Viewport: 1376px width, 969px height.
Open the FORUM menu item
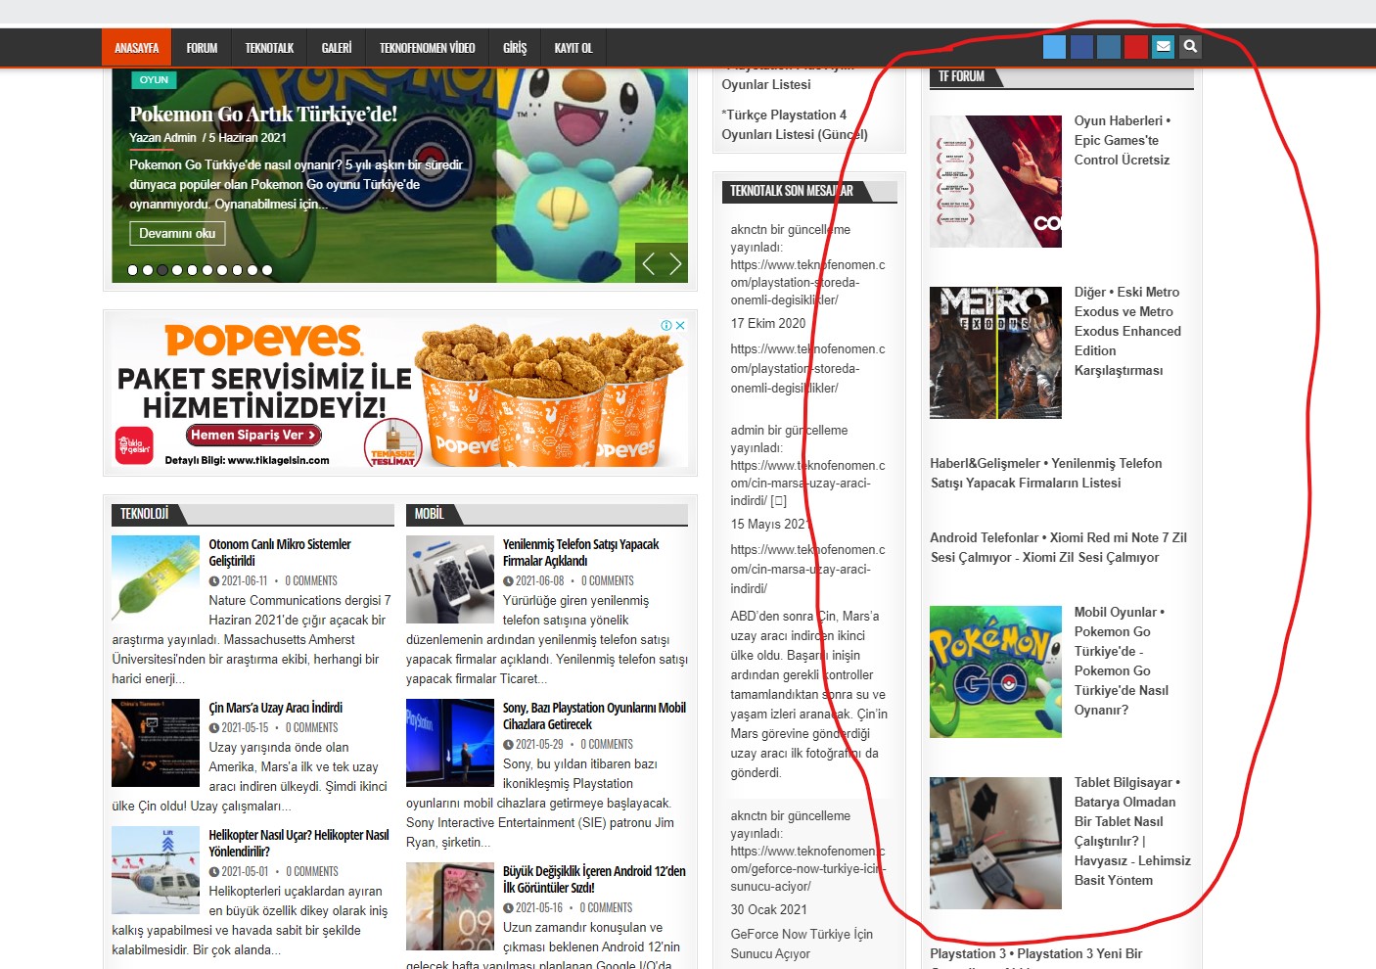202,48
